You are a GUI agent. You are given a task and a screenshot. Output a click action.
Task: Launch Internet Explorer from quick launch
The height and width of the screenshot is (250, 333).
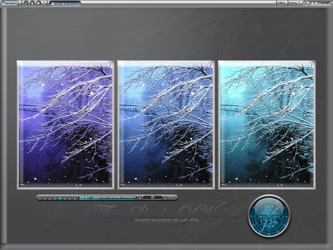[x=26, y=3]
